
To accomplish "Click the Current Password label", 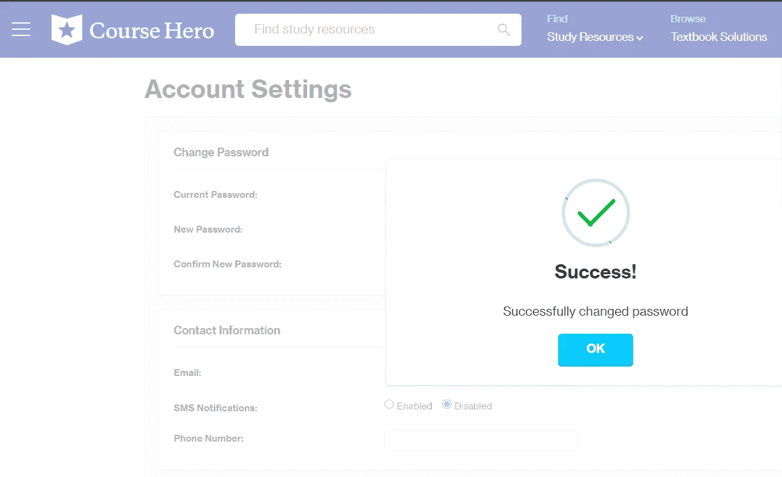I will click(x=215, y=195).
